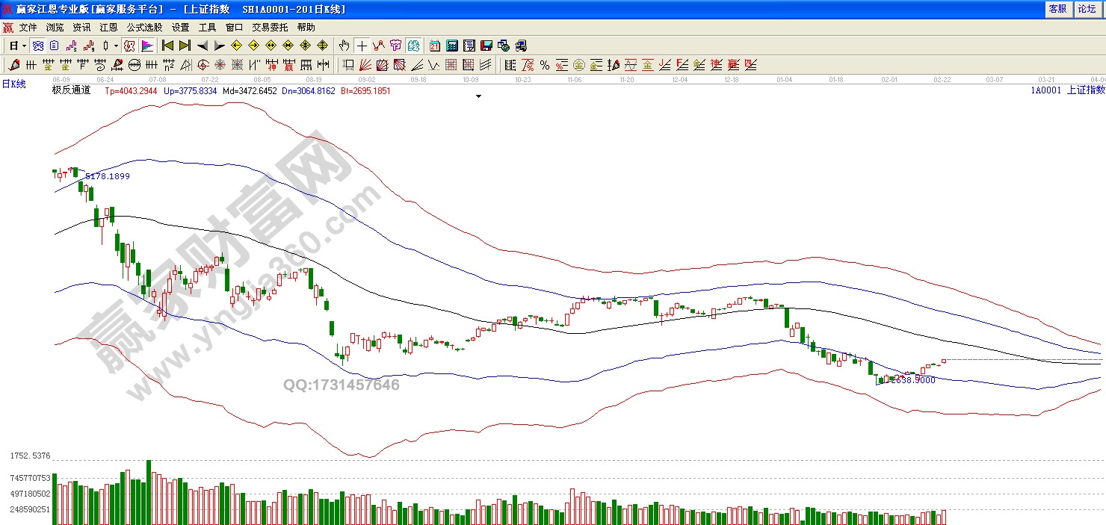This screenshot has width=1106, height=525.
Task: Click the 极反通道 indicator label
Action: [x=71, y=90]
